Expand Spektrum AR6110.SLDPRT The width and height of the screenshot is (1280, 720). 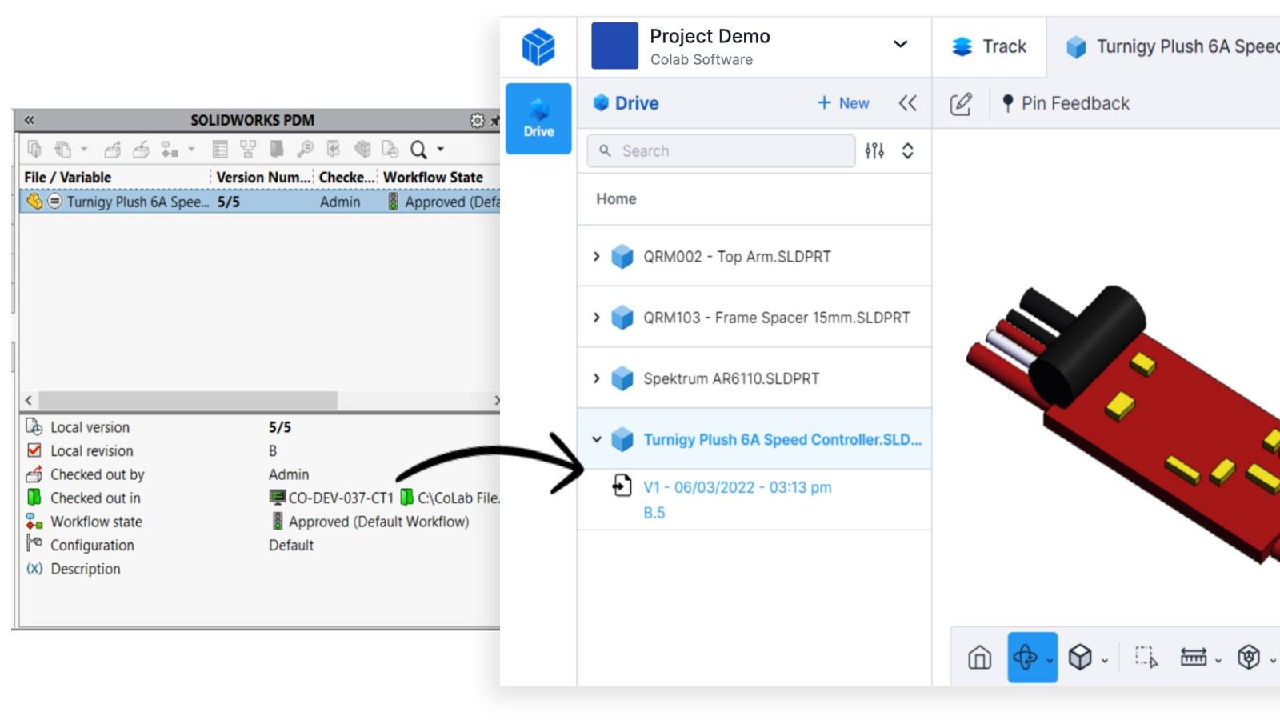pyautogui.click(x=596, y=378)
